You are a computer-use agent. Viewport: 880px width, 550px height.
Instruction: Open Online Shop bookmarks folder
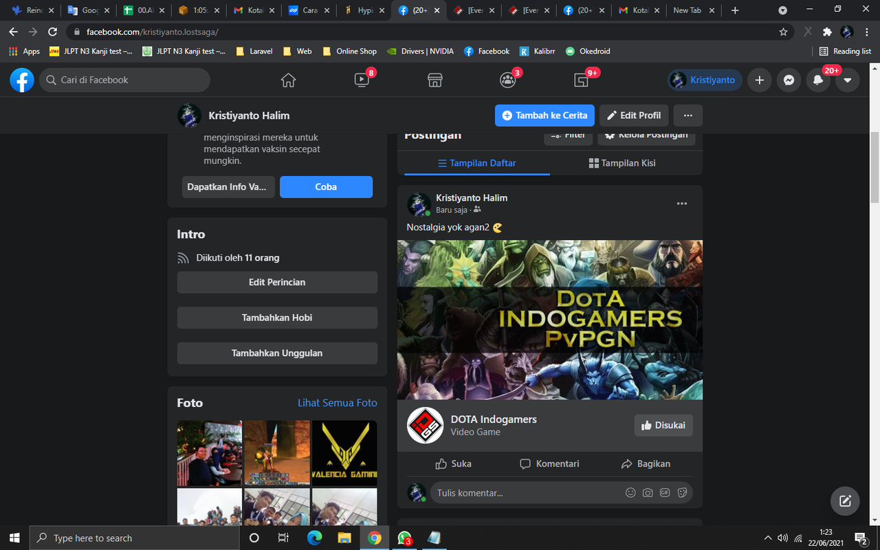[349, 51]
